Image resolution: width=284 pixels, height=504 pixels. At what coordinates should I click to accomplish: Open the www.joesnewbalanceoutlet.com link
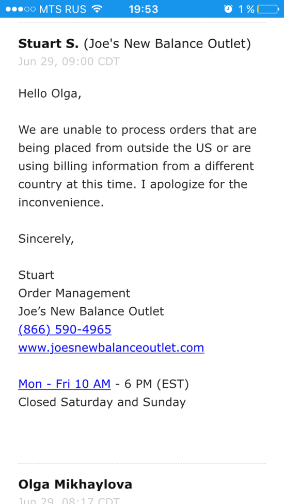point(111,348)
